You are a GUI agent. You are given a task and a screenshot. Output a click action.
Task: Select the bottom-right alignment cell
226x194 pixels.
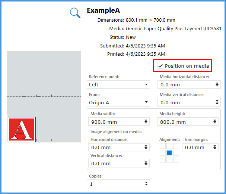176,160
